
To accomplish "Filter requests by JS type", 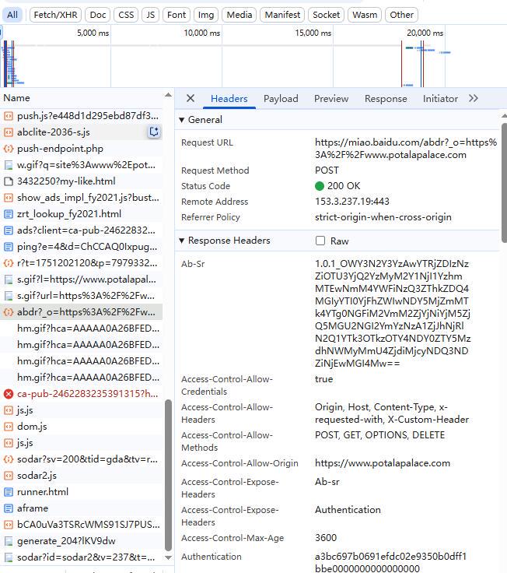I will click(x=150, y=15).
